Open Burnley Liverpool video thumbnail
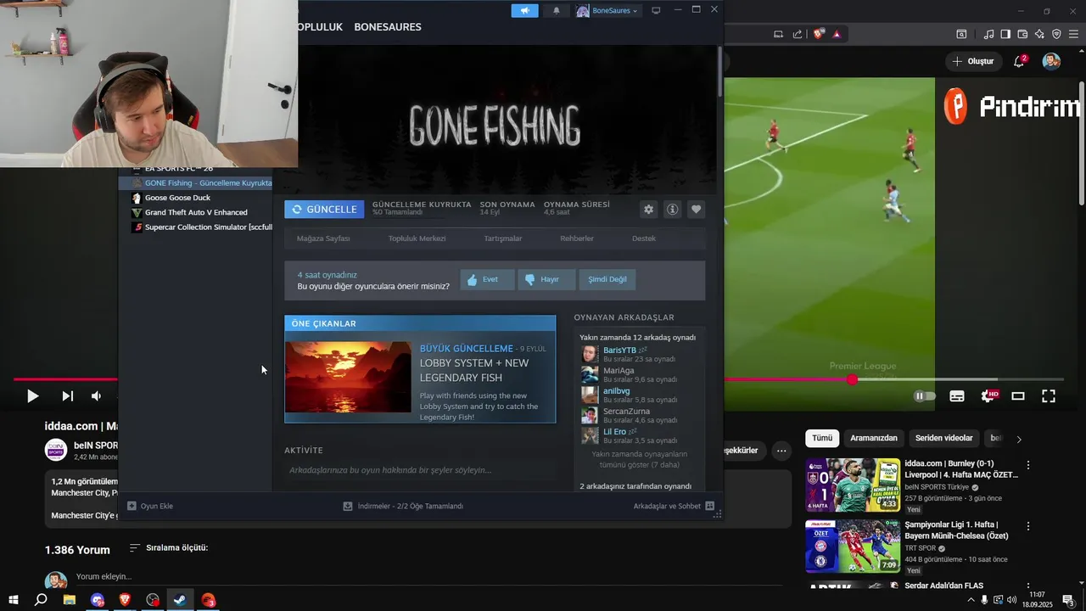Screen dimensions: 1086x611 click(x=853, y=485)
